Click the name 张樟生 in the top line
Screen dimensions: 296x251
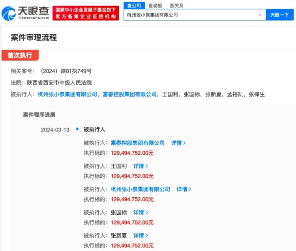pyautogui.click(x=257, y=94)
